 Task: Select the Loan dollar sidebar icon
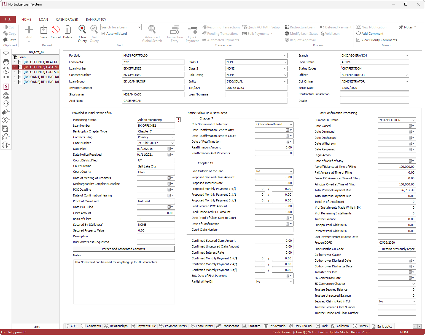6,87
